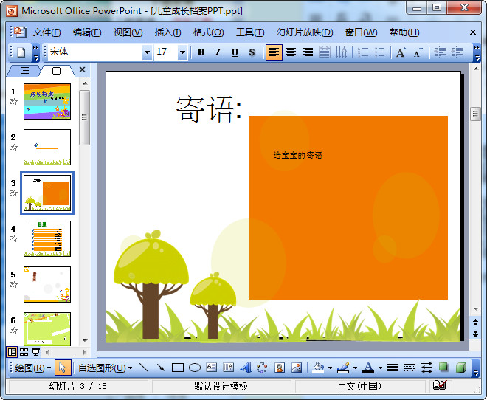Select the Line drawing tool
Viewport: 487px width, 400px height.
[x=143, y=368]
